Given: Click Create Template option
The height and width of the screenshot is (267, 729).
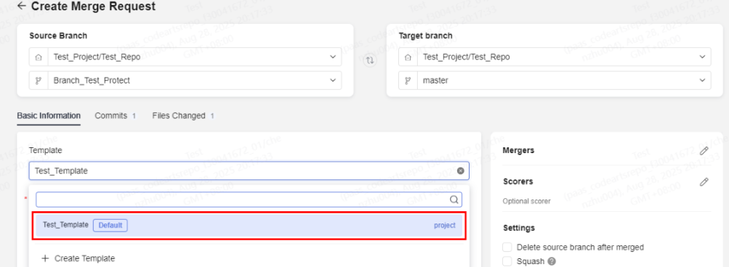Looking at the screenshot, I should (78, 258).
